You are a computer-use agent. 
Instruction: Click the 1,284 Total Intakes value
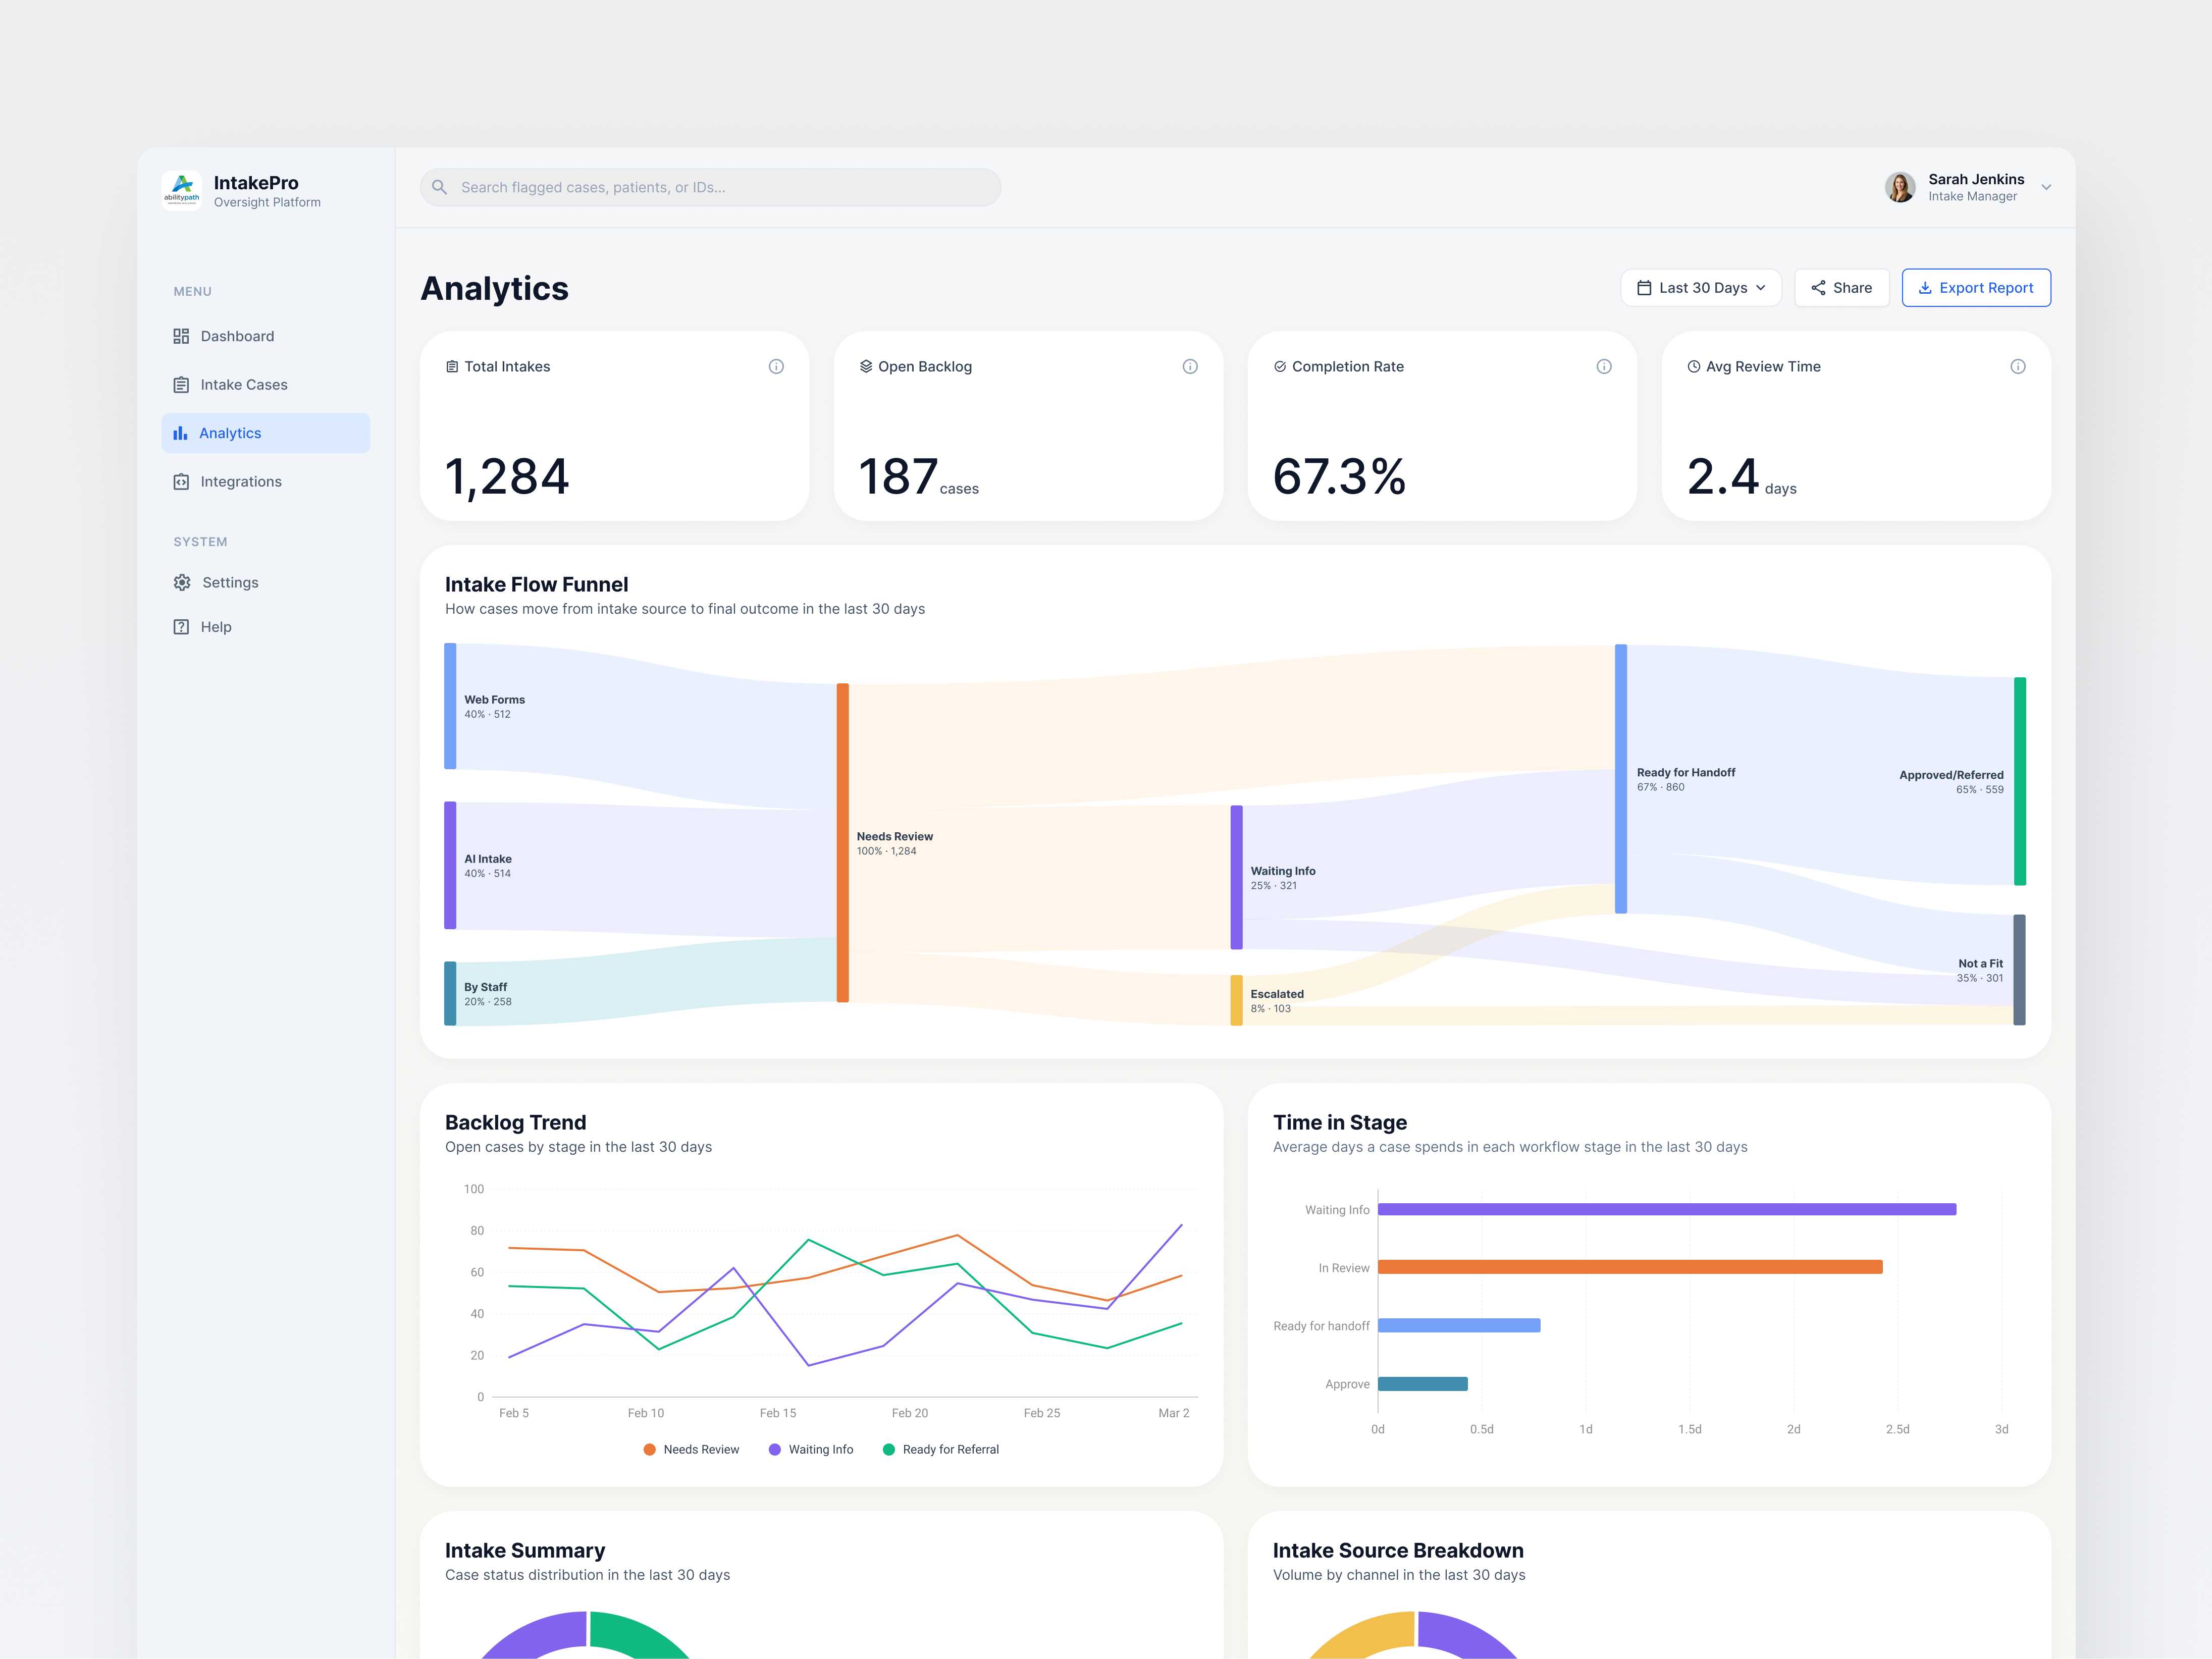pos(507,477)
